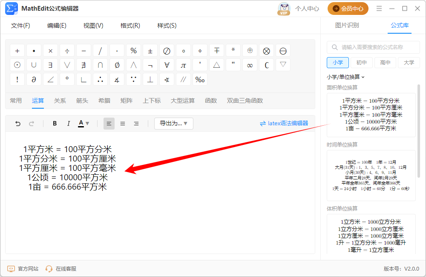This screenshot has height=277, width=426.
Task: Insert the multiplication × symbol
Action: click(51, 51)
